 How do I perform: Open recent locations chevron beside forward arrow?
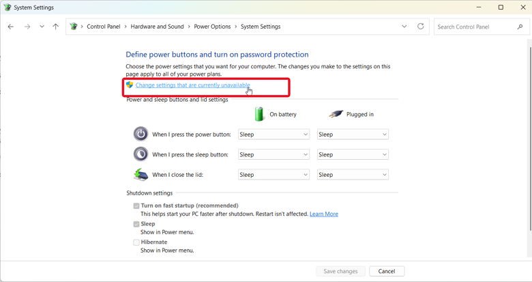[42, 27]
